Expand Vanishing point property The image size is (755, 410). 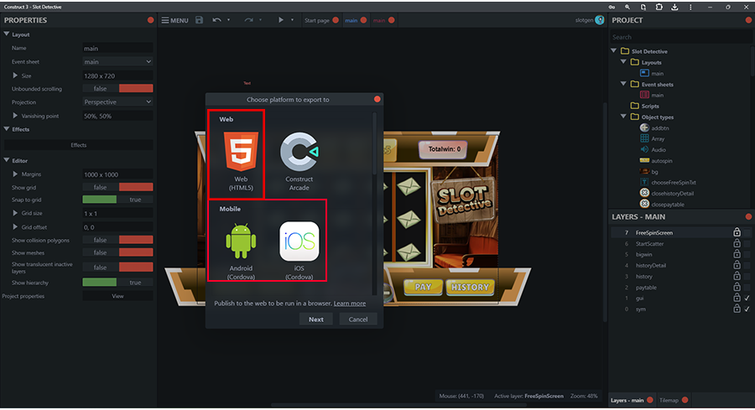click(x=15, y=116)
